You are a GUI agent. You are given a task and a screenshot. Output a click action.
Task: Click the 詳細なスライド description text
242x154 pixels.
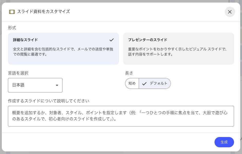click(x=63, y=52)
